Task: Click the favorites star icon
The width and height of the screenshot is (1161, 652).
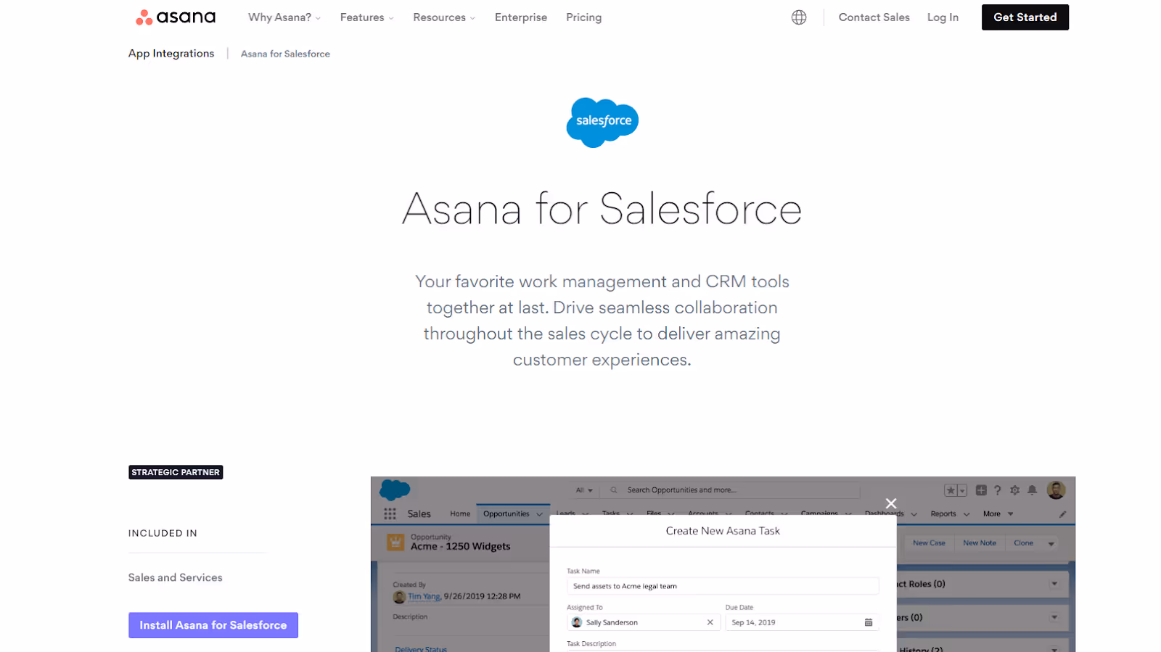Action: pos(951,490)
